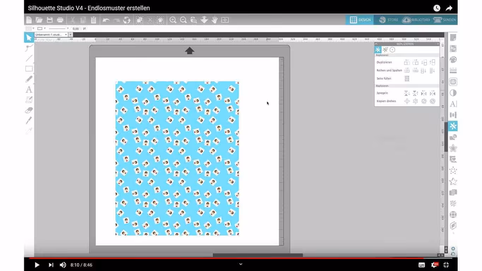Open the SENDEN tab
The image size is (482, 271).
pyautogui.click(x=445, y=20)
